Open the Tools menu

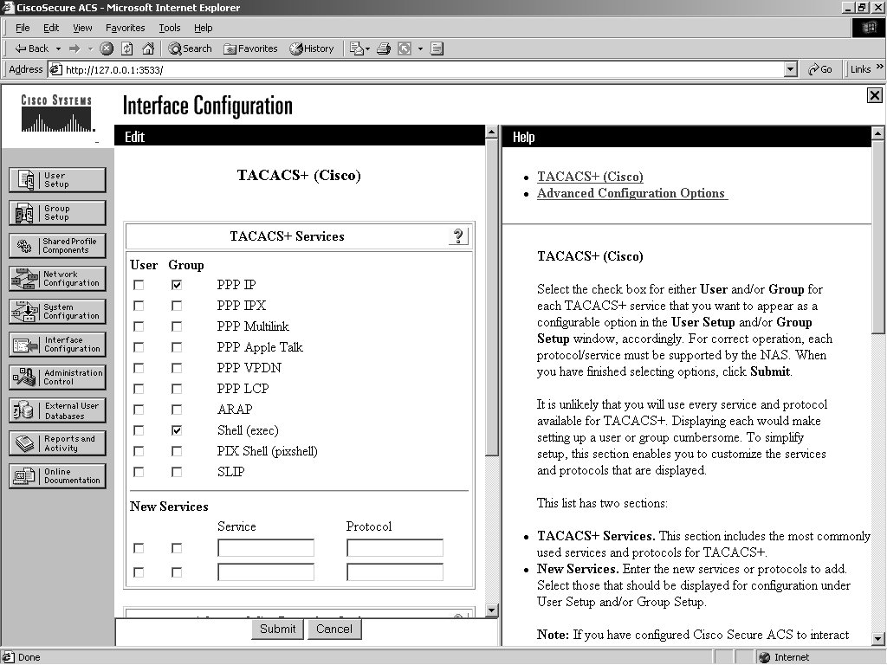pos(169,28)
